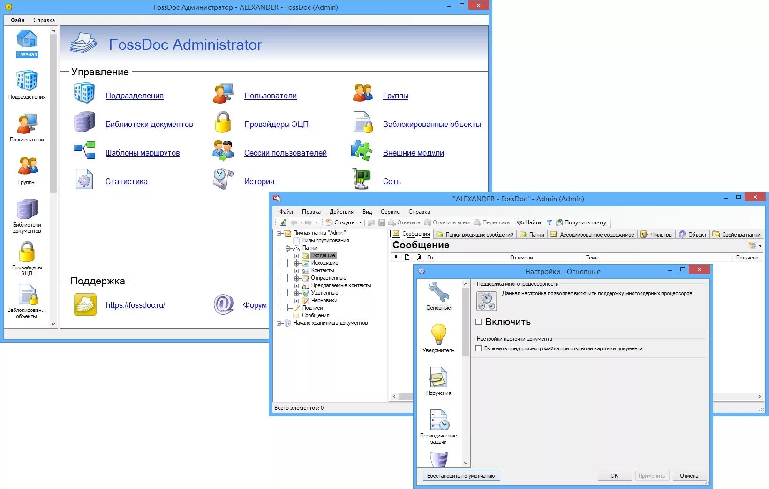The height and width of the screenshot is (489, 769).
Task: Open Действия menu in FossDoc client
Action: [x=341, y=212]
